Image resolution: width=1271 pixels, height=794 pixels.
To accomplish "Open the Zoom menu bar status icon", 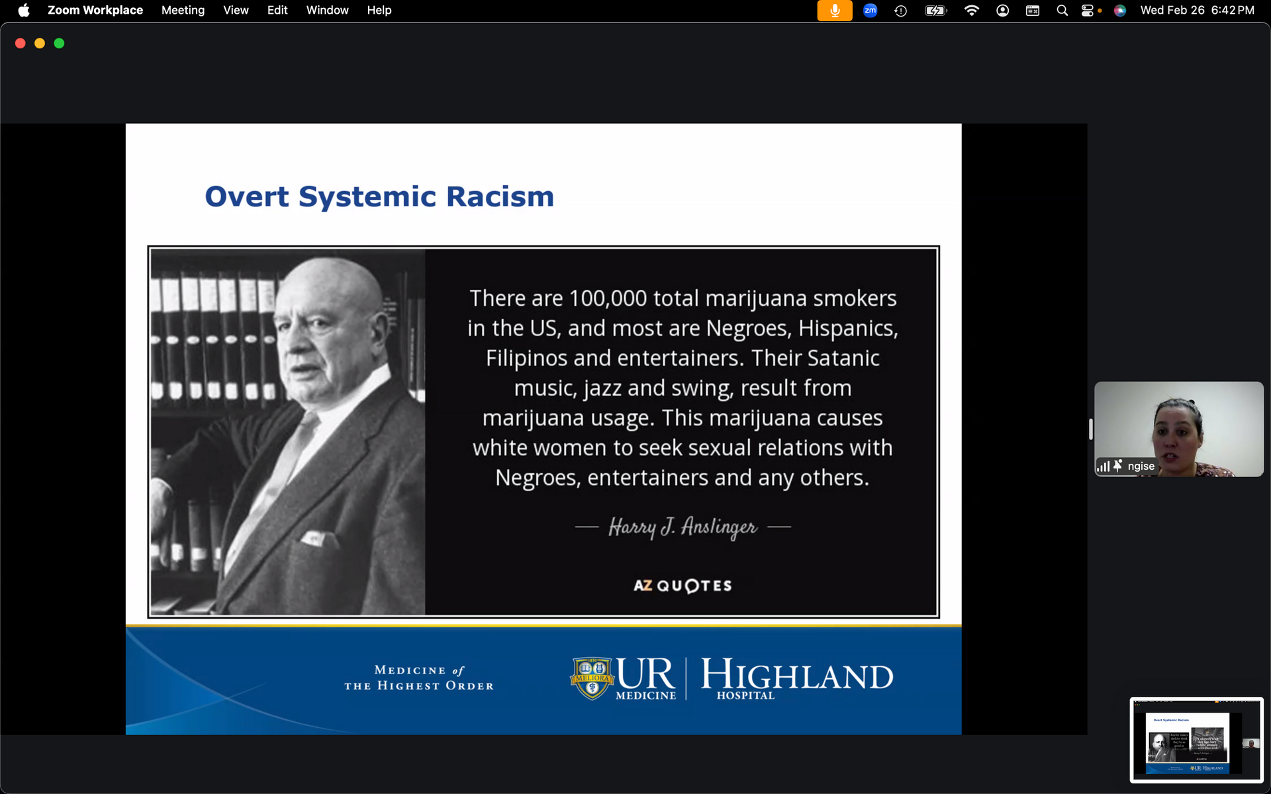I will [870, 11].
